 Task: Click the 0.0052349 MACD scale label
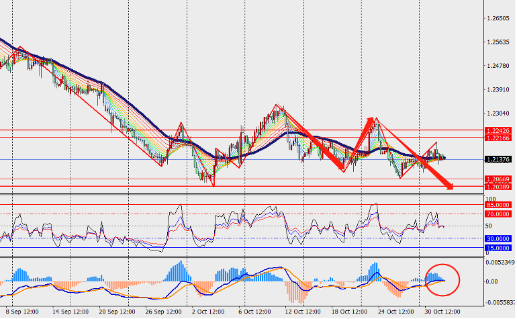[x=501, y=263]
